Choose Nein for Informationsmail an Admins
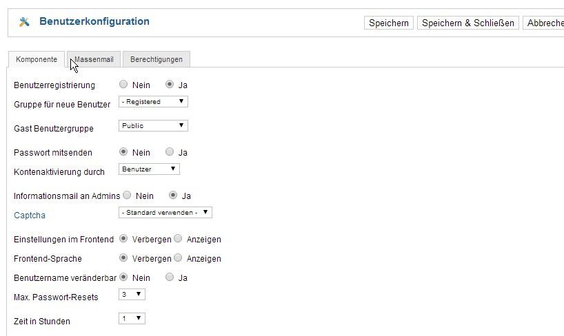 [x=127, y=195]
